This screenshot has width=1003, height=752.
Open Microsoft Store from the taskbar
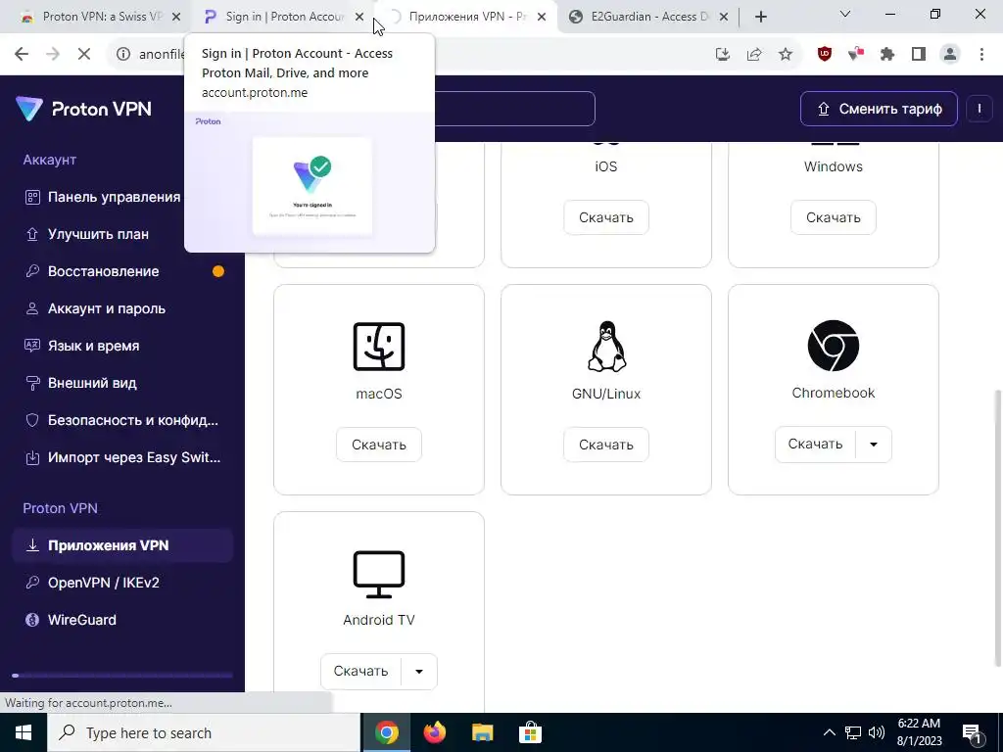(x=530, y=732)
